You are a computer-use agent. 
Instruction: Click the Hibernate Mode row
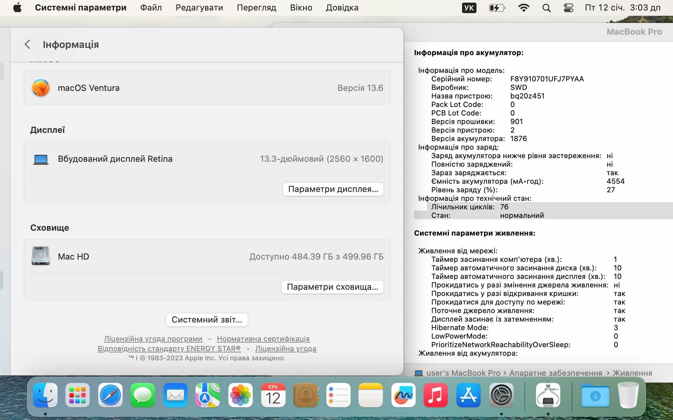[525, 327]
